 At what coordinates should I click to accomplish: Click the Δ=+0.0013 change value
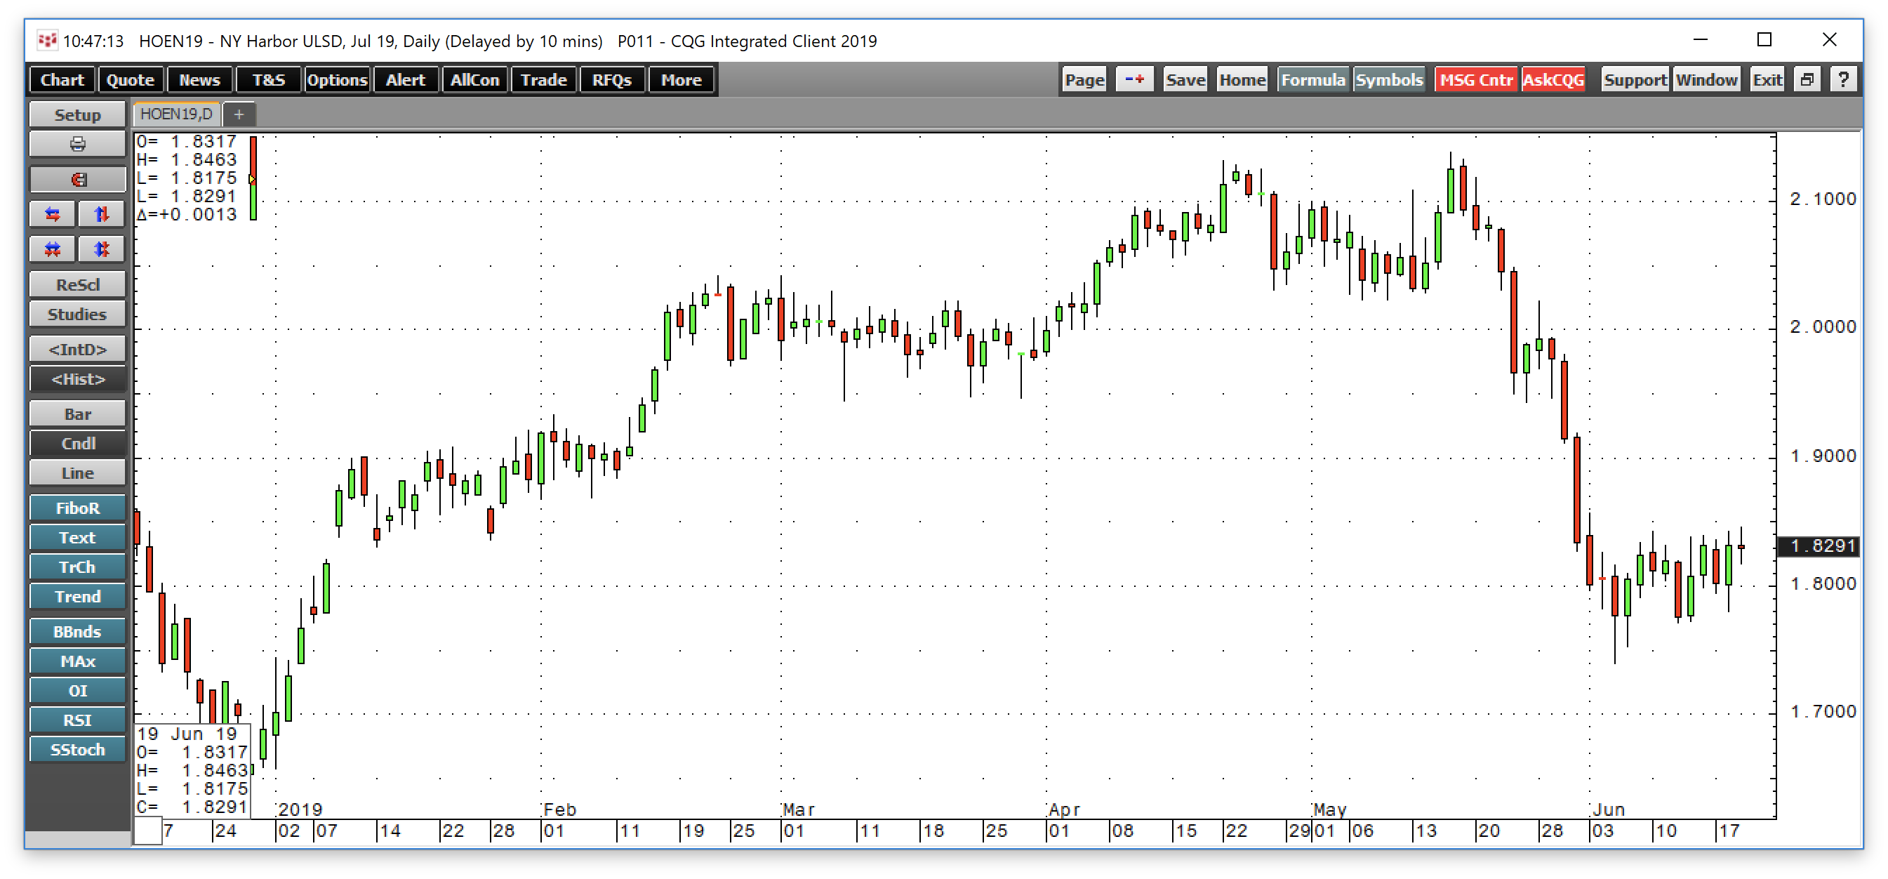coord(187,214)
